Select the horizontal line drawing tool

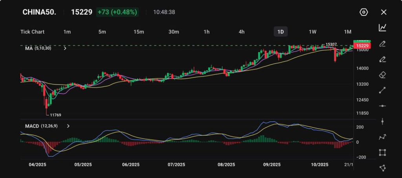click(382, 106)
